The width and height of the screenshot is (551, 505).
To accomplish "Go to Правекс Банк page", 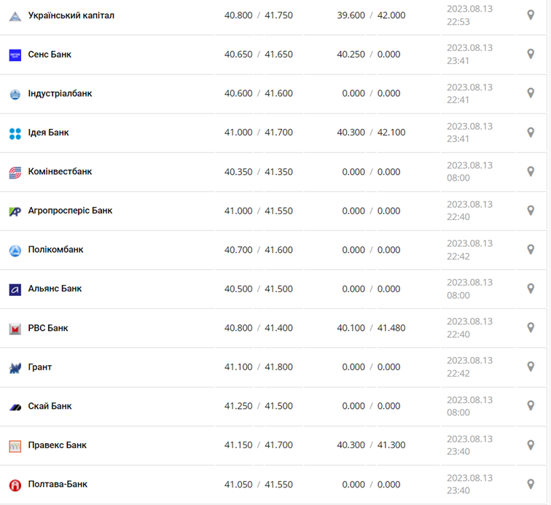I will 57,445.
